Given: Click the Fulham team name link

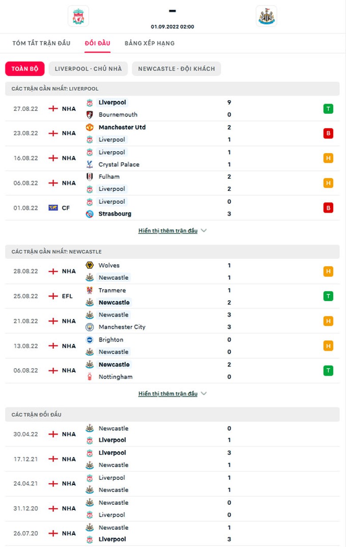Looking at the screenshot, I should point(109,177).
